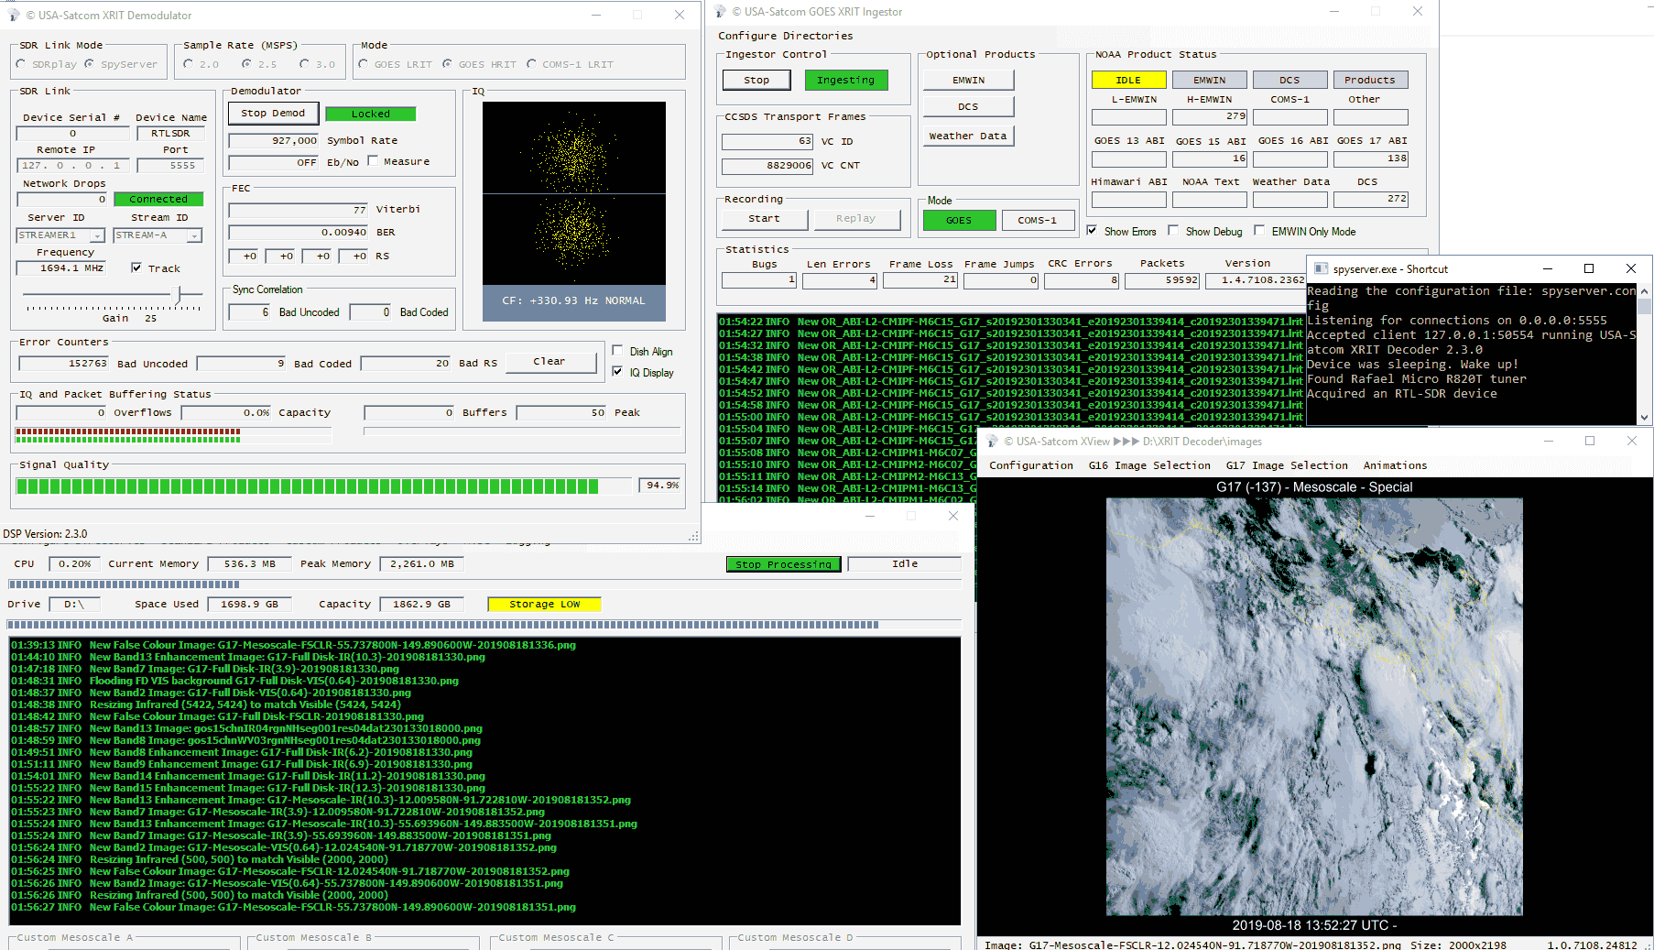Open the G17 Image Selection menu
1654x950 pixels.
[1287, 465]
